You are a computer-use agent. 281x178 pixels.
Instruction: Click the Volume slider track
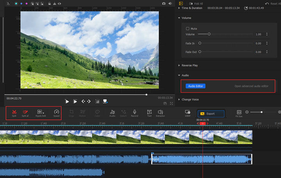click(226, 34)
